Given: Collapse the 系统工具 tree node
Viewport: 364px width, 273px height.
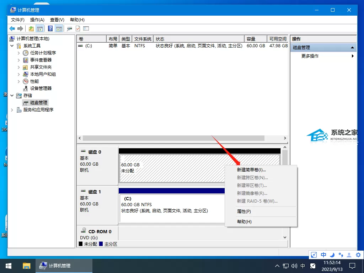Looking at the screenshot, I should tap(12, 46).
